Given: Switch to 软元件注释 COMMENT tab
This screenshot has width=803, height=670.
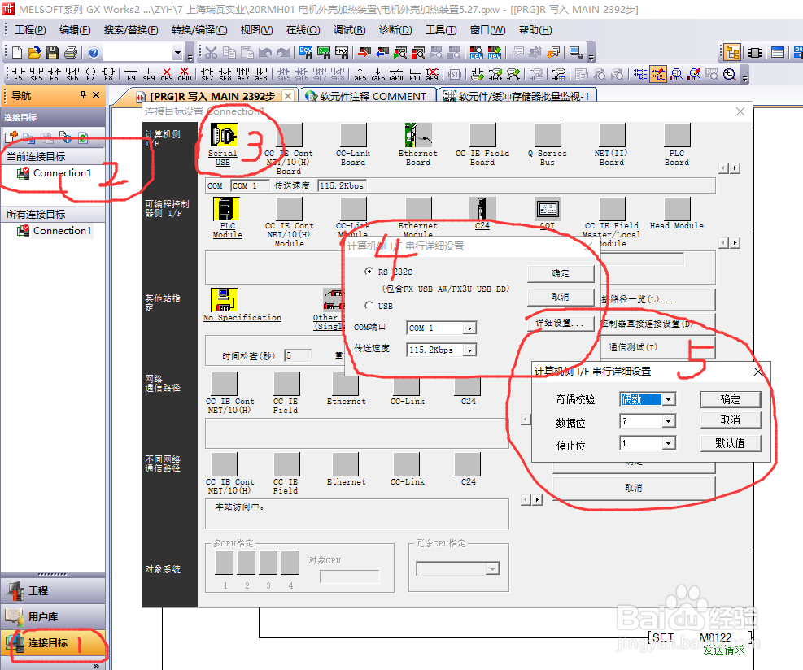Looking at the screenshot, I should pyautogui.click(x=367, y=96).
